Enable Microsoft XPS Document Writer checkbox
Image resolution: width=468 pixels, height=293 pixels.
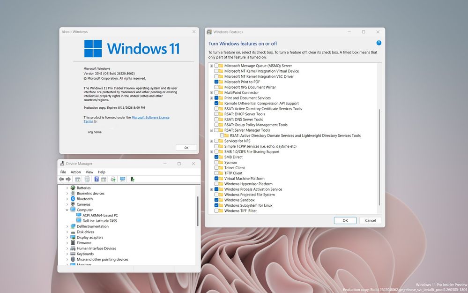click(x=216, y=87)
